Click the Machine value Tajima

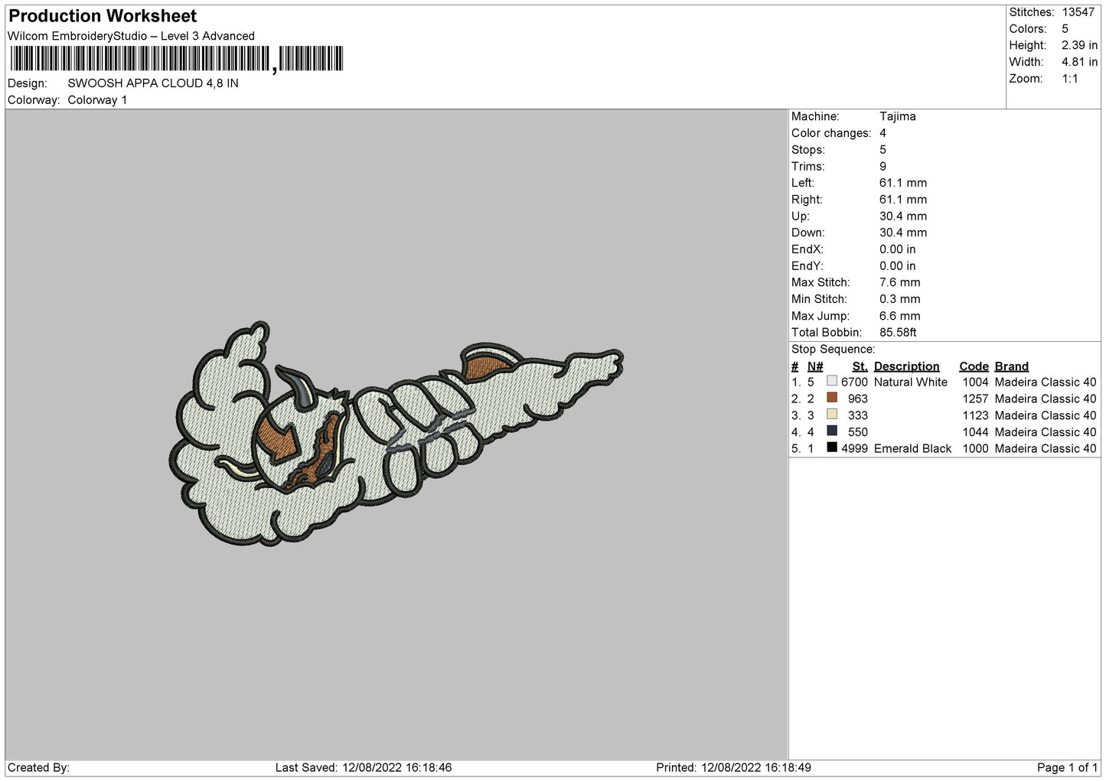[x=897, y=116]
